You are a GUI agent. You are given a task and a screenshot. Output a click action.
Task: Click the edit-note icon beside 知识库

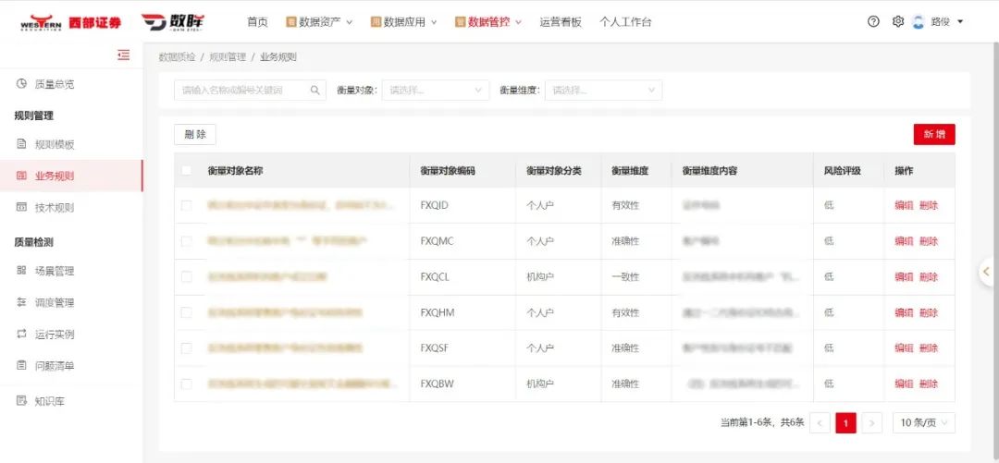(x=21, y=400)
